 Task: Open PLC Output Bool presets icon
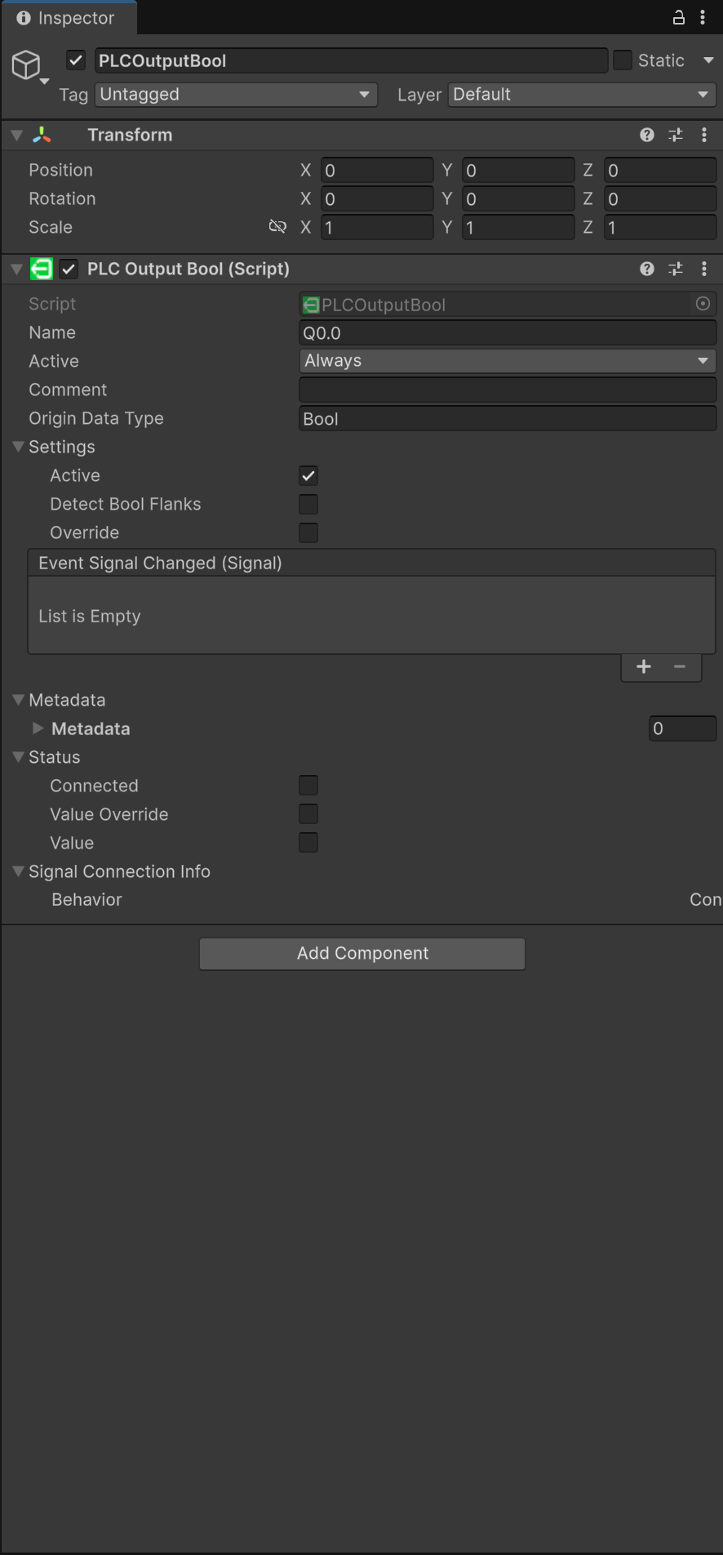[676, 269]
